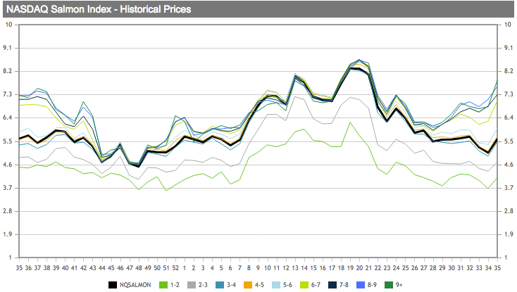517x292 pixels.
Task: Click week 20 on the x-axis
Action: coord(359,268)
